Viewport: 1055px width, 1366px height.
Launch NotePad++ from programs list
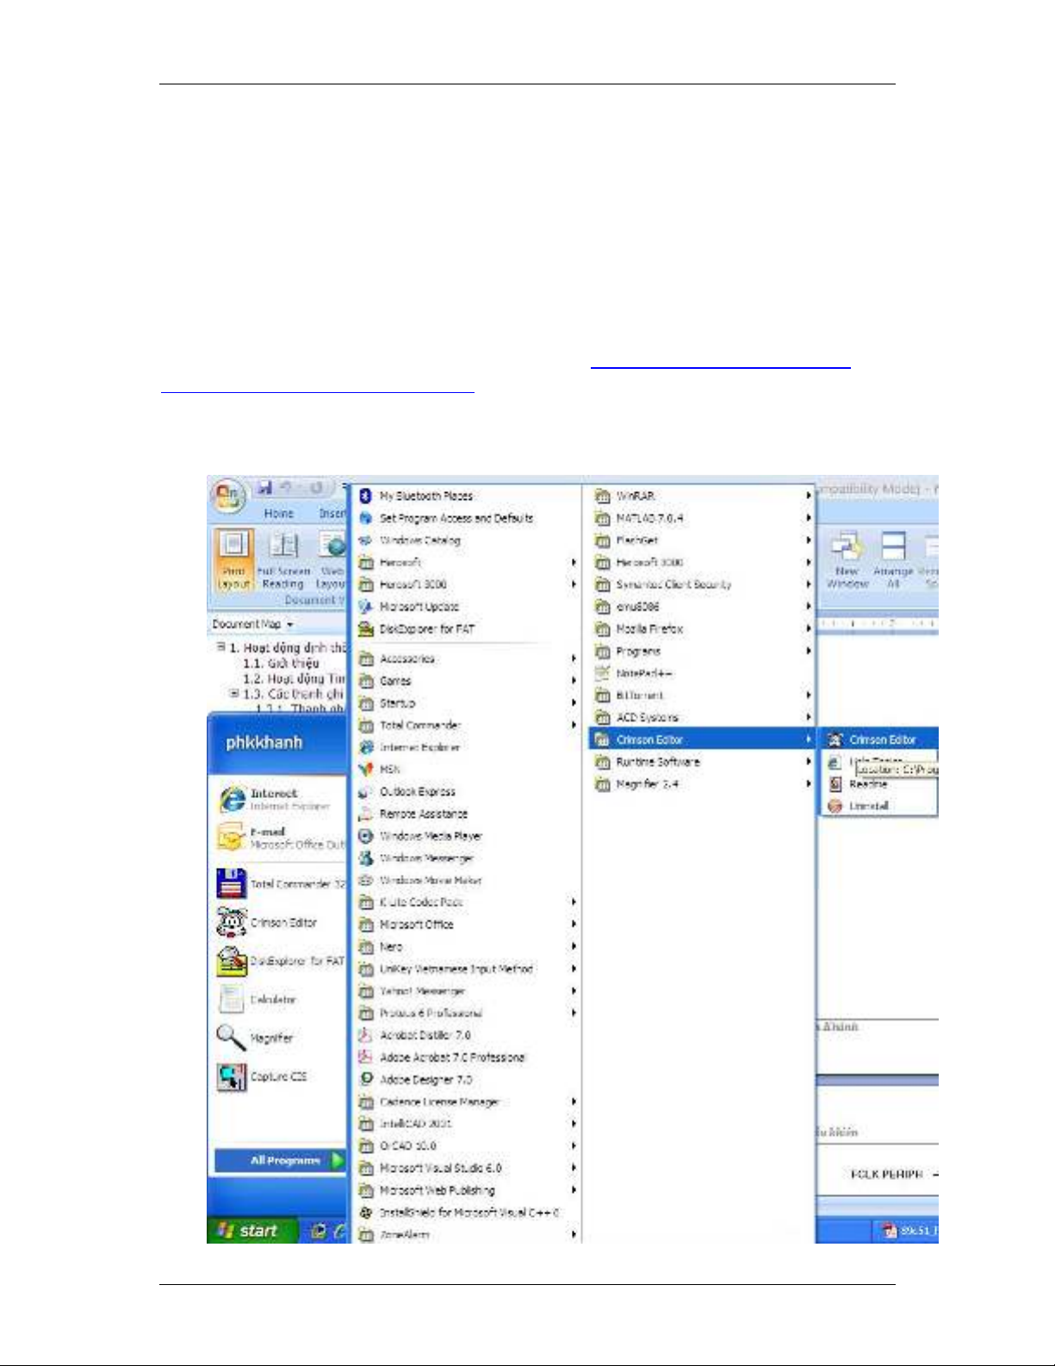634,673
